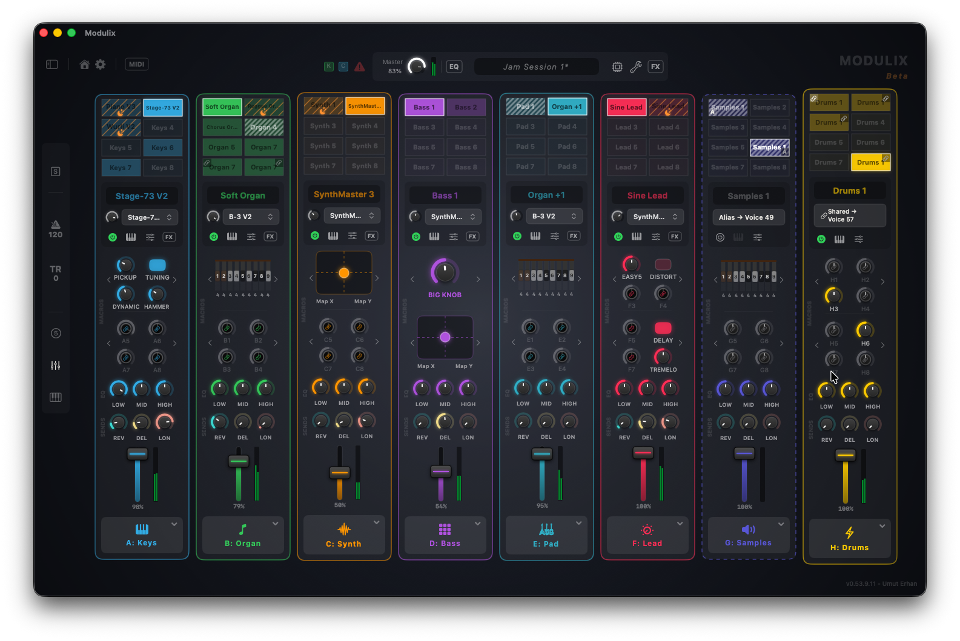
Task: Open keyboard icon in Organ +1 channel
Action: (535, 236)
